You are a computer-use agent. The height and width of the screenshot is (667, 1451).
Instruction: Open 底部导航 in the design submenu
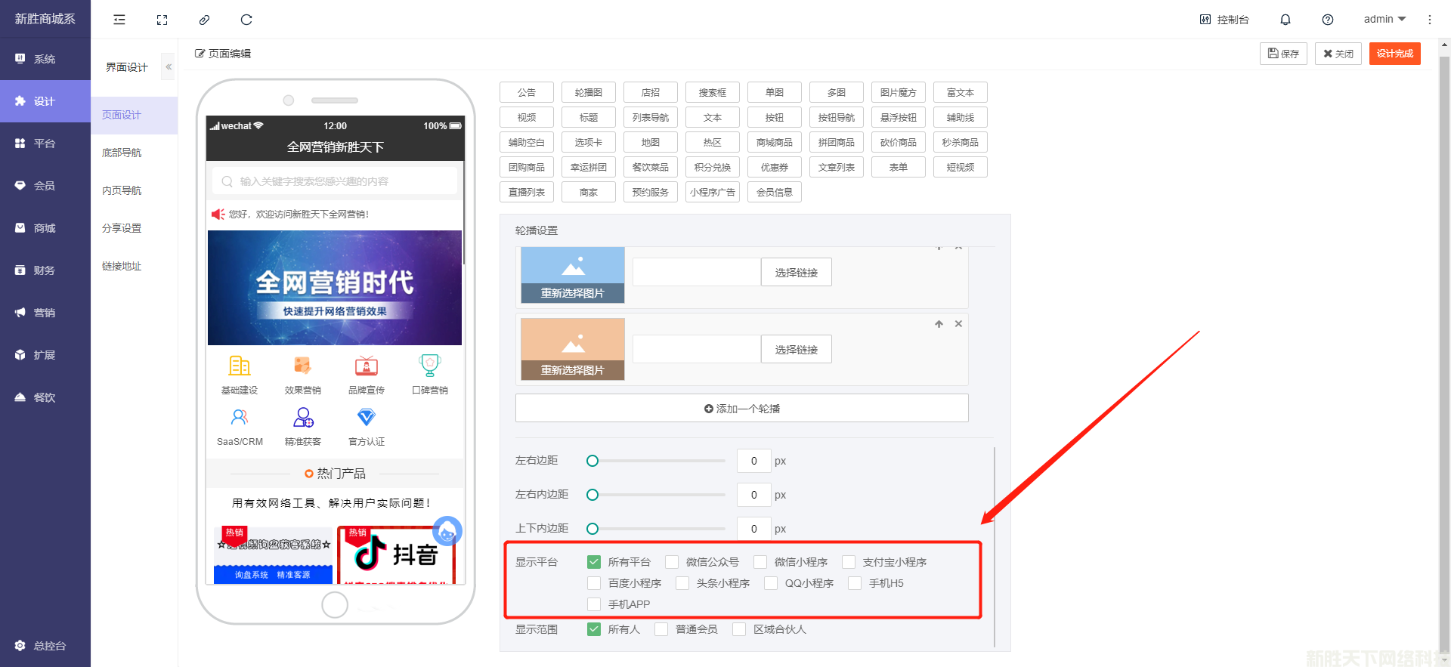point(122,153)
